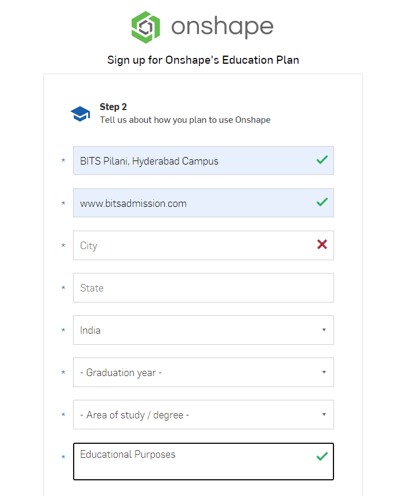Click green checkmark in school name field
The image size is (399, 496).
pos(322,160)
